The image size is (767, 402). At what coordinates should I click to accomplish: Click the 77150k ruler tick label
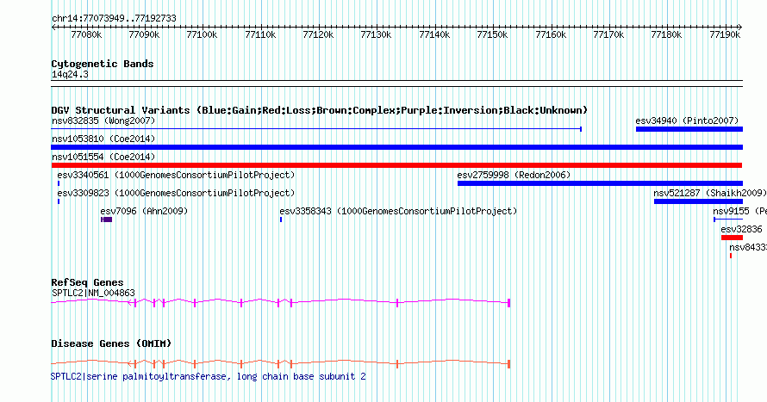pos(492,34)
